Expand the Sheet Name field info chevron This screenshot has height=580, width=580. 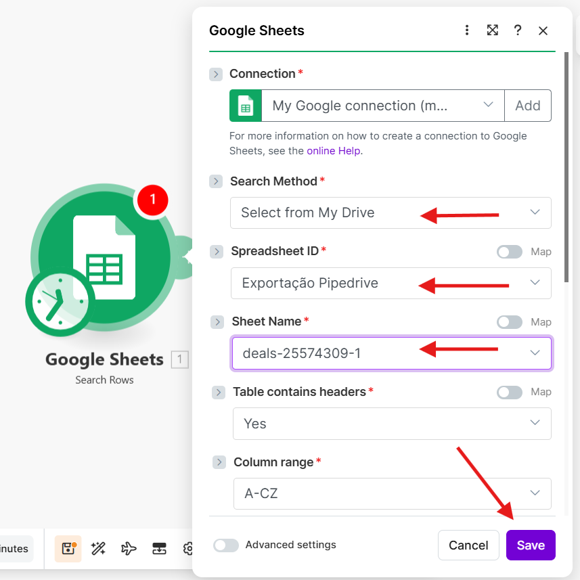pyautogui.click(x=217, y=322)
